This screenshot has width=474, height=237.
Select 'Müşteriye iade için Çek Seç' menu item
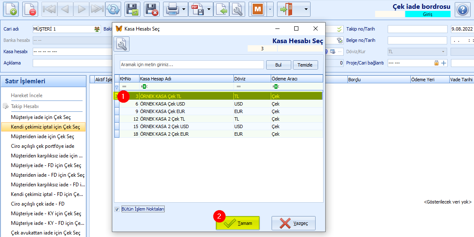41,117
